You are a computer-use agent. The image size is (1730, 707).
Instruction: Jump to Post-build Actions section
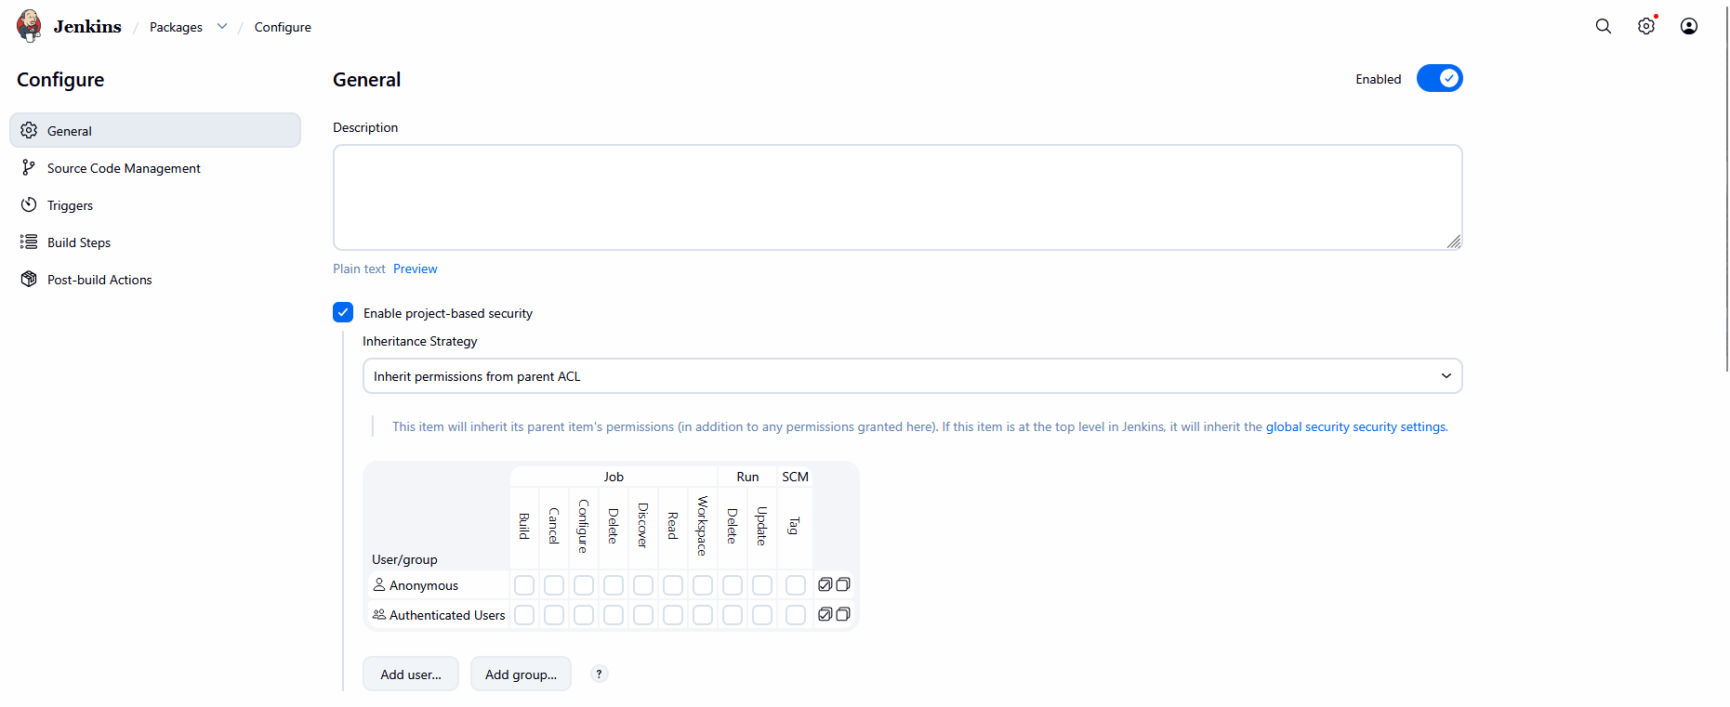(x=99, y=280)
